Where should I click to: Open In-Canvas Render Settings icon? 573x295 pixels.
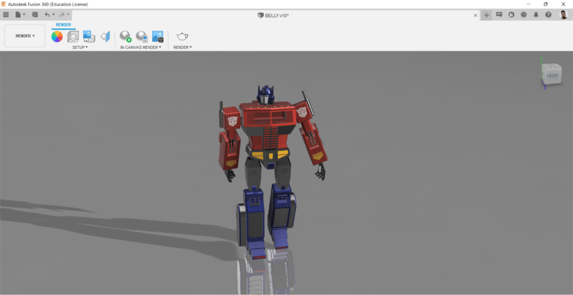pyautogui.click(x=142, y=37)
